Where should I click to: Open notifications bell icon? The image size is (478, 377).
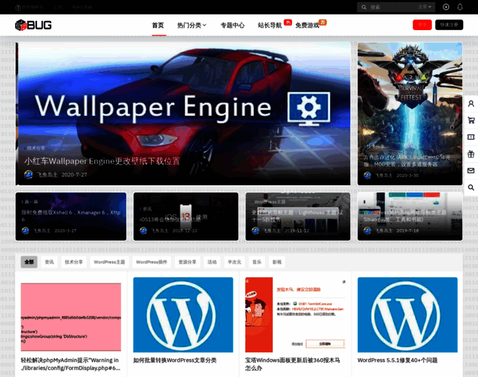(460, 7)
